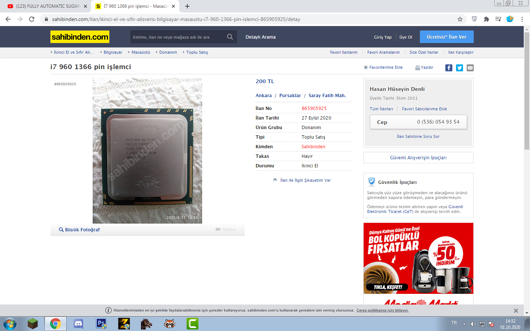Click the browser address bar
This screenshot has width=530, height=331.
[250, 19]
